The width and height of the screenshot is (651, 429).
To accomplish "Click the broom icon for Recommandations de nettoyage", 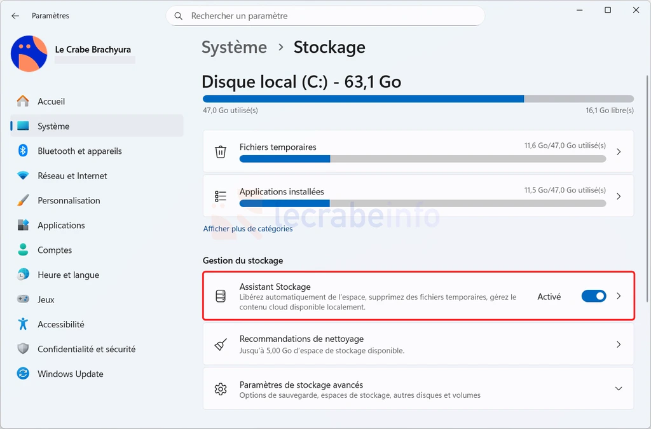I will coord(221,344).
